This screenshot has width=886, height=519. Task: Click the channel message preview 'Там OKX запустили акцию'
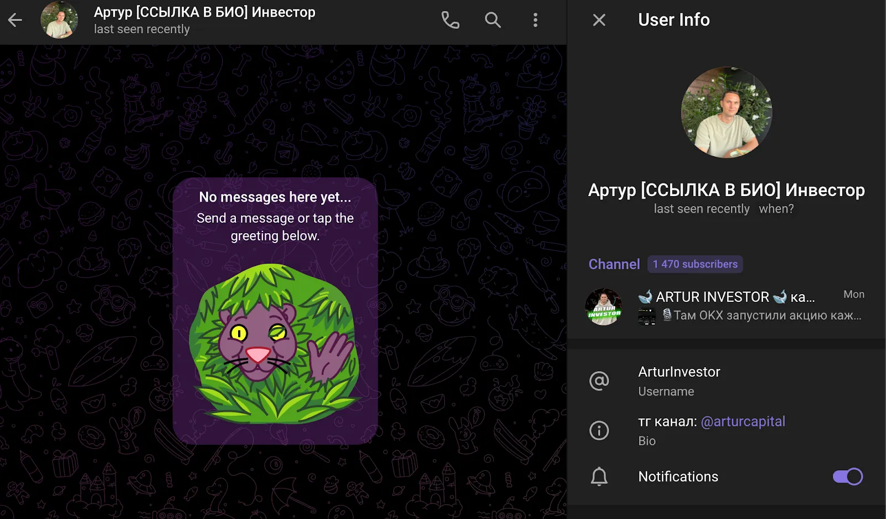pos(761,316)
